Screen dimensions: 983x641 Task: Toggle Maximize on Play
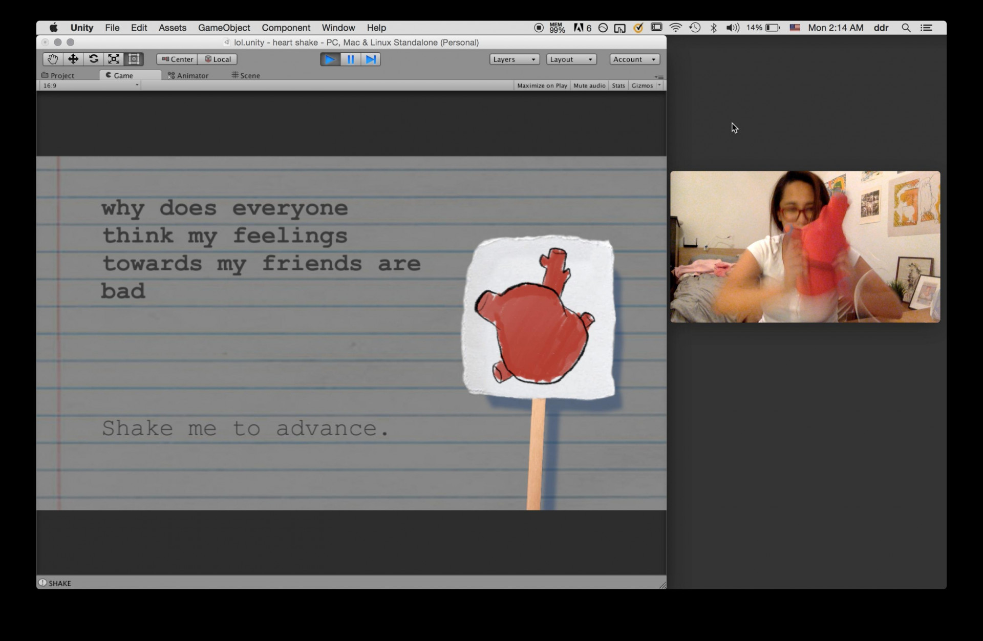coord(542,86)
